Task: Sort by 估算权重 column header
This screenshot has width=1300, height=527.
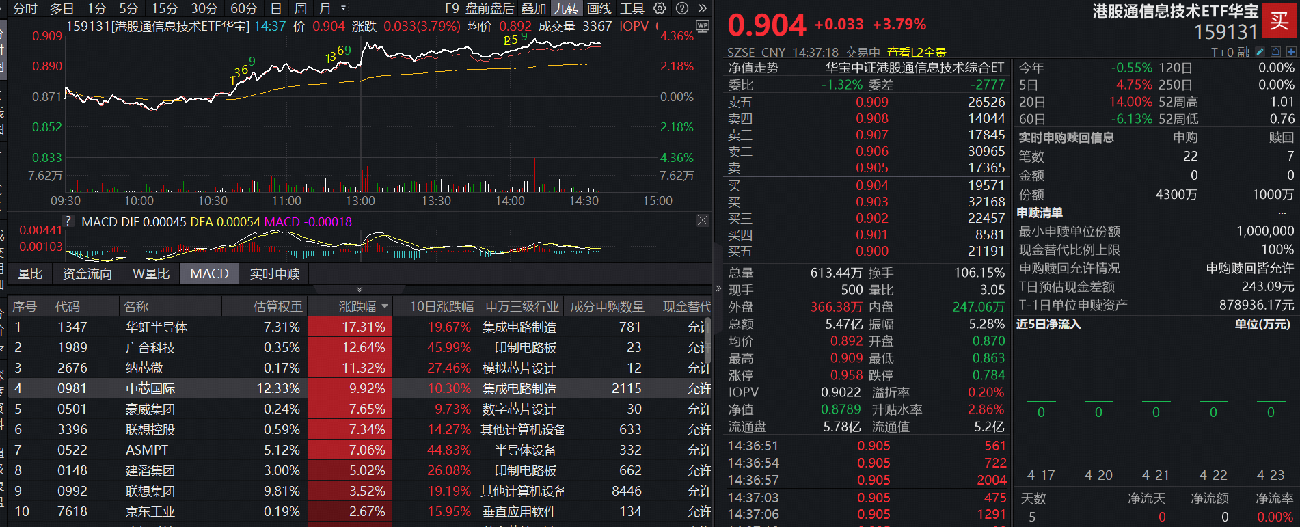Action: (277, 307)
